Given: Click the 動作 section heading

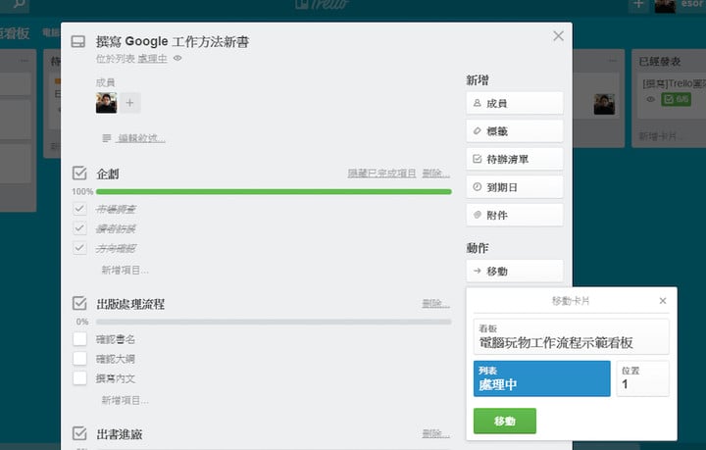Looking at the screenshot, I should [x=478, y=248].
